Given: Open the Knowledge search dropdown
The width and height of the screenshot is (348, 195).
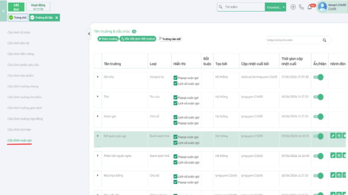Looking at the screenshot, I should point(275,7).
